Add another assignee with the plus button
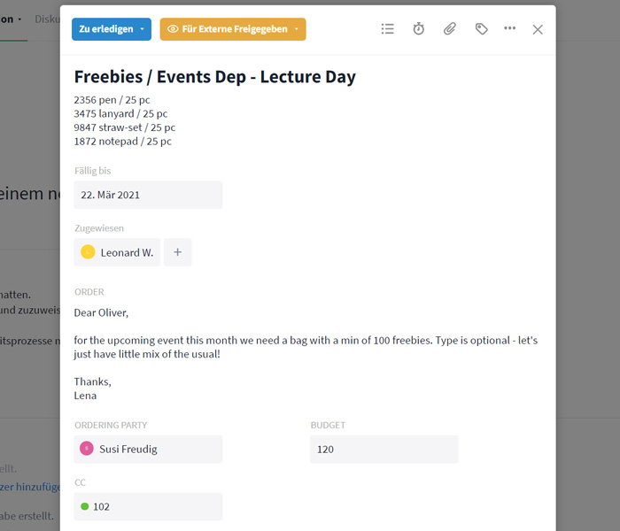620x531 pixels. pyautogui.click(x=178, y=252)
